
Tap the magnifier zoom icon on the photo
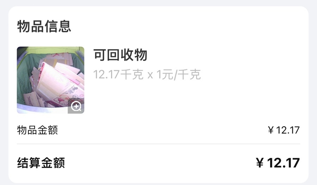[76, 107]
